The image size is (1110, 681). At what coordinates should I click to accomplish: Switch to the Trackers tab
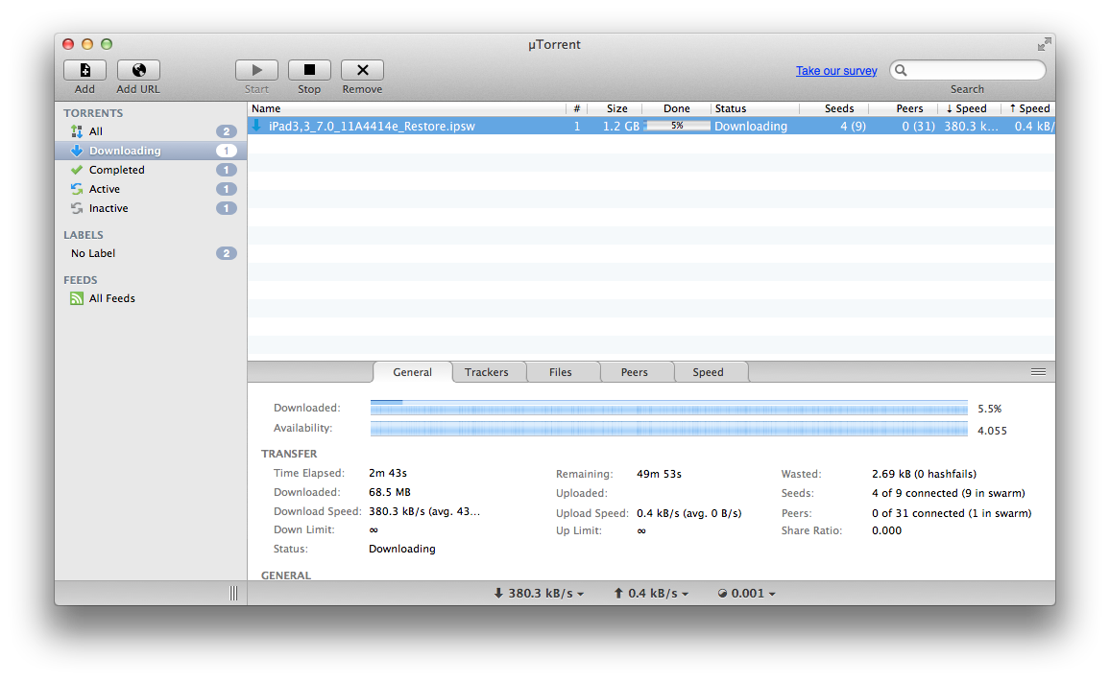pos(486,372)
